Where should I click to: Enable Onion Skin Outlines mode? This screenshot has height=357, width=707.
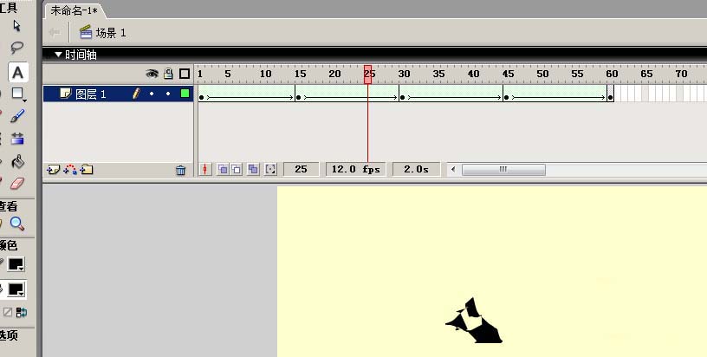(x=237, y=170)
